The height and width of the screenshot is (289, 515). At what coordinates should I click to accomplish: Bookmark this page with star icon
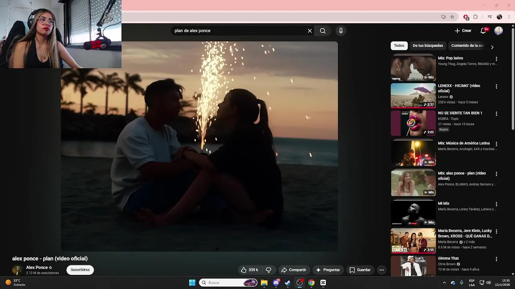pyautogui.click(x=452, y=17)
